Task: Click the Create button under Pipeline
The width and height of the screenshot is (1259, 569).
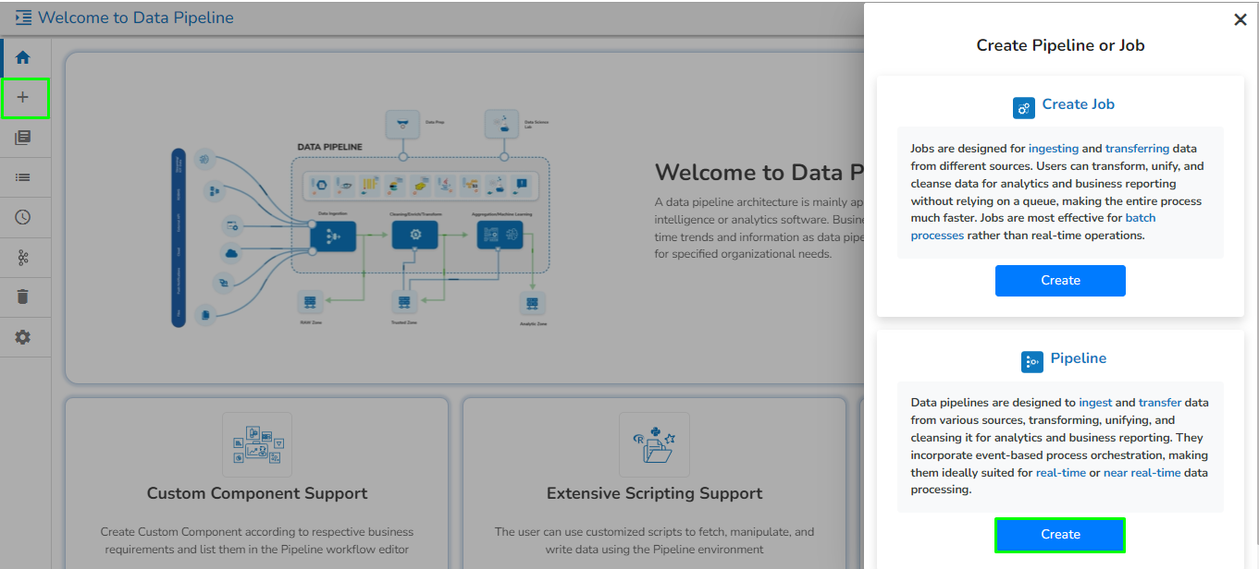Action: (1060, 535)
